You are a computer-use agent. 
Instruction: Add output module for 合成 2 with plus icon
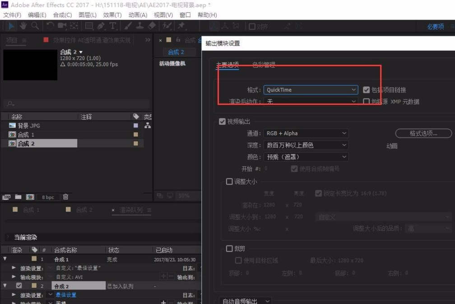pos(163,302)
